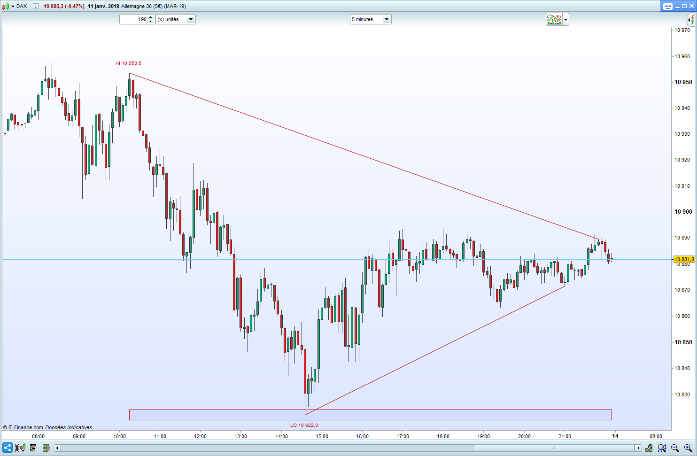
Task: Open the keyboard shortcuts icon
Action: click(x=667, y=6)
